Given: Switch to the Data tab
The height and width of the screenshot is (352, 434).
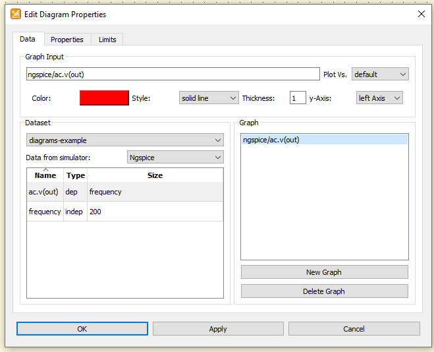Looking at the screenshot, I should (x=28, y=39).
